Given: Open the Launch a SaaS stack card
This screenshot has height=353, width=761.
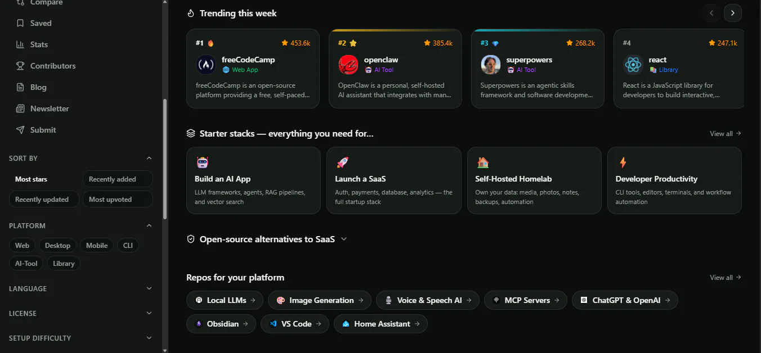Looking at the screenshot, I should click(393, 180).
